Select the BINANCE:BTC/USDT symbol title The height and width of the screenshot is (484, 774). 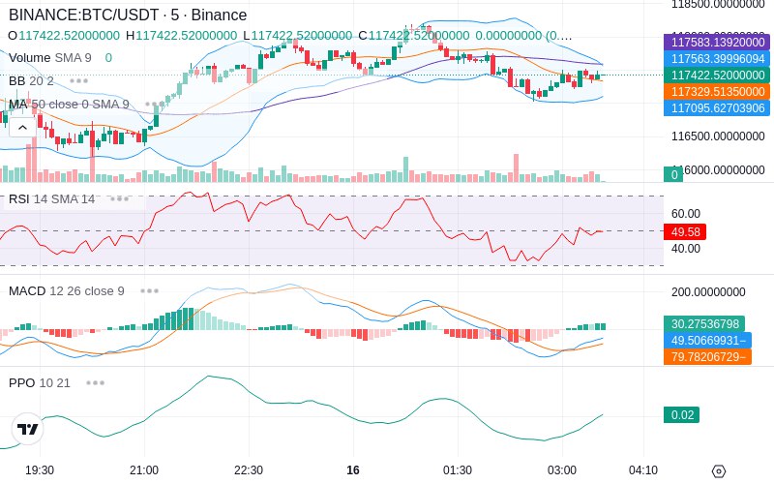click(x=128, y=15)
